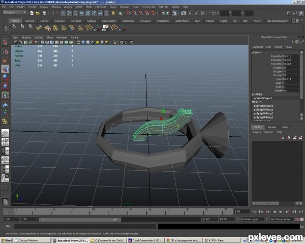The image size is (305, 244).
Task: Toggle Snap to view planes magnet
Action: pos(147,13)
